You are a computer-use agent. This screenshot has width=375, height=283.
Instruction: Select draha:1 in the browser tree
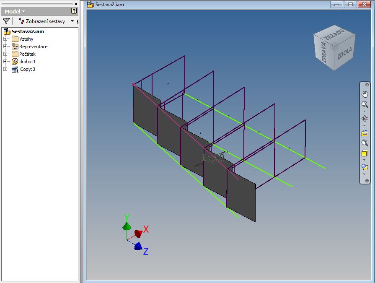click(x=27, y=62)
